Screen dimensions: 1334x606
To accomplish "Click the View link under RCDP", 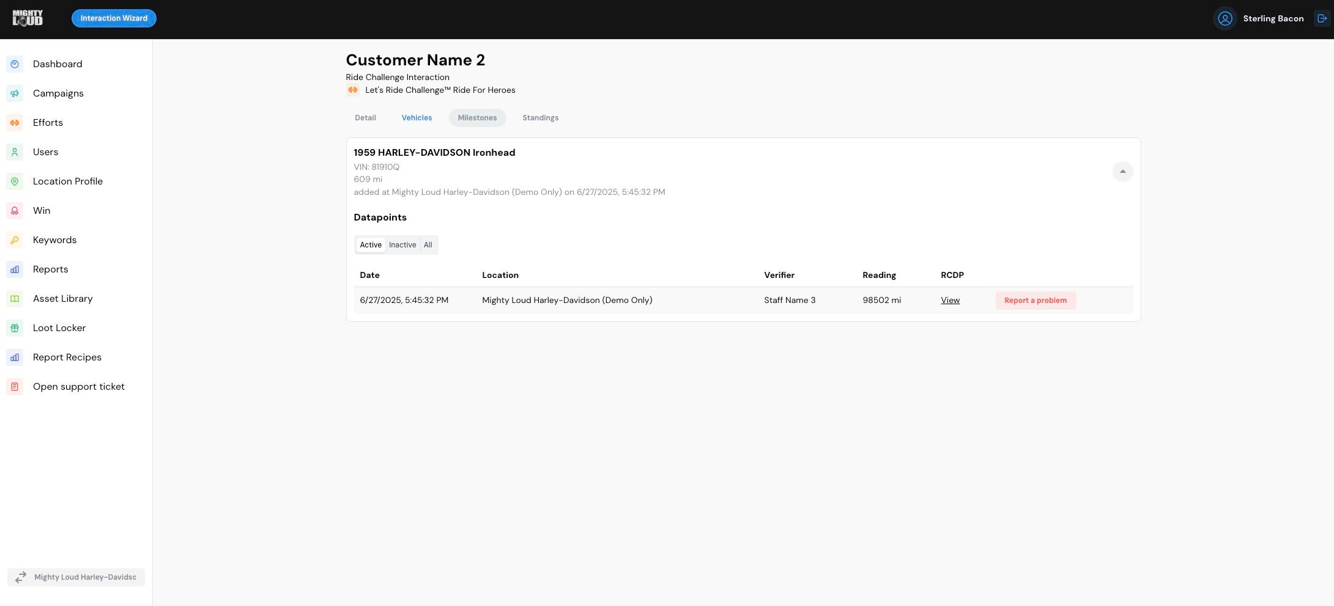I will pyautogui.click(x=950, y=301).
